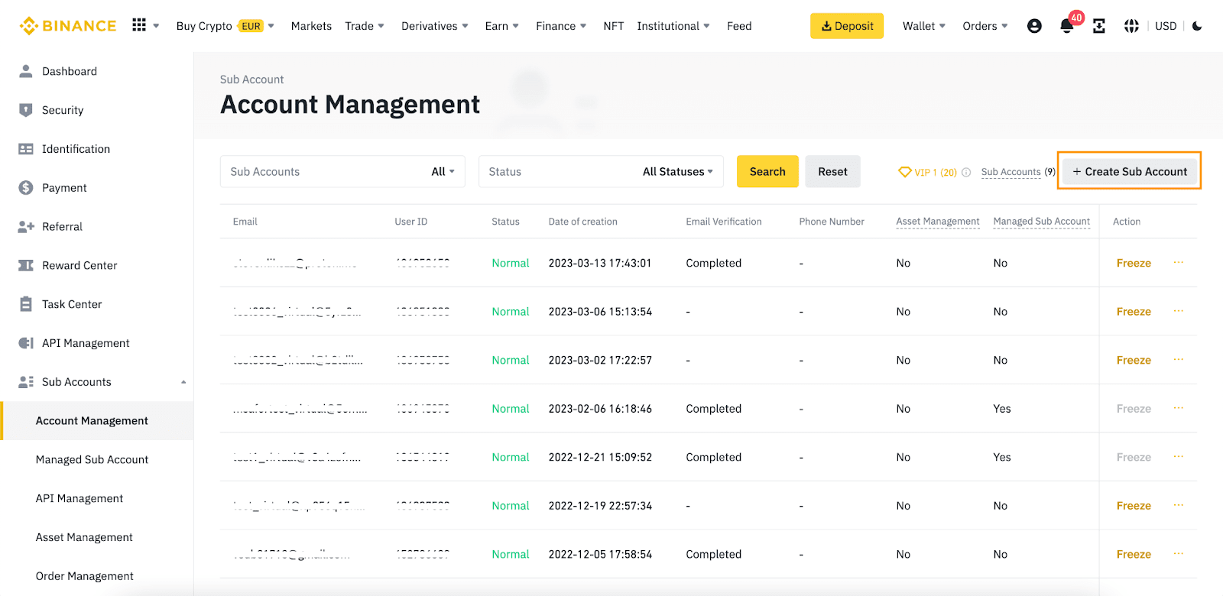
Task: Open the Feed page
Action: tap(739, 26)
